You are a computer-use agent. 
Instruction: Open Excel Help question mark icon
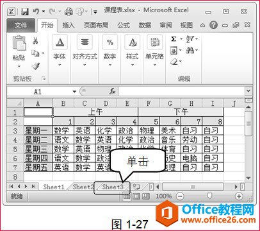pyautogui.click(x=213, y=25)
